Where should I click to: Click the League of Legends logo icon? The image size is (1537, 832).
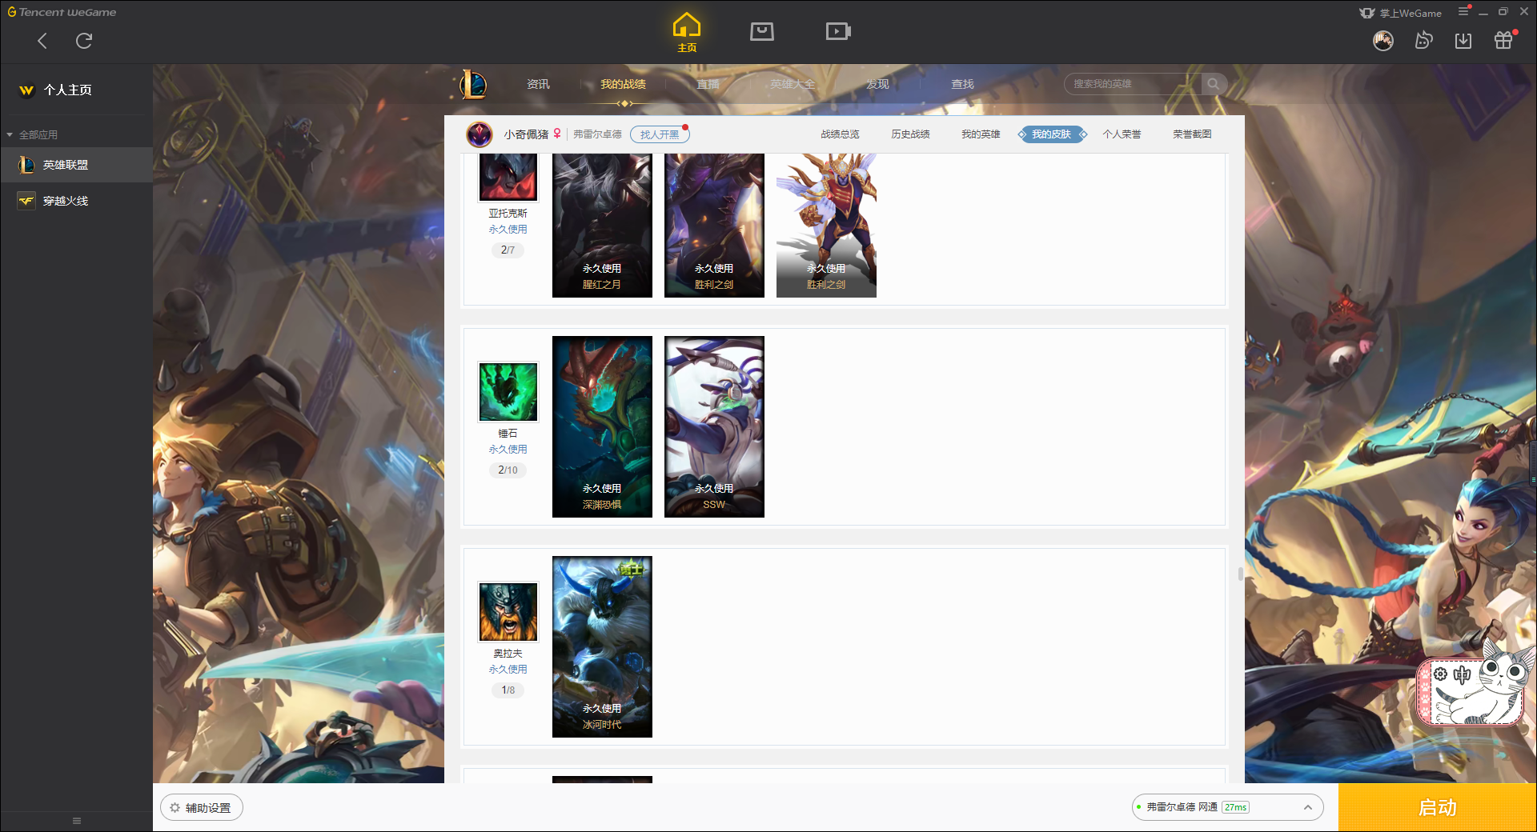click(473, 84)
